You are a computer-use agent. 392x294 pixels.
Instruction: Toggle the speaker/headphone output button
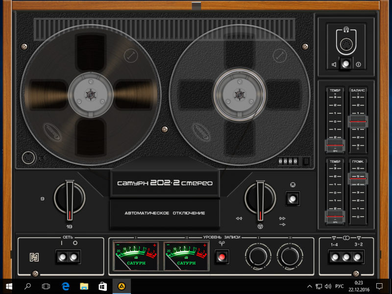[x=346, y=64]
